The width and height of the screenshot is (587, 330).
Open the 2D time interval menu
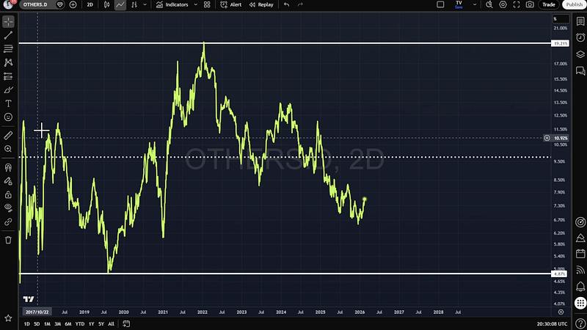click(90, 4)
